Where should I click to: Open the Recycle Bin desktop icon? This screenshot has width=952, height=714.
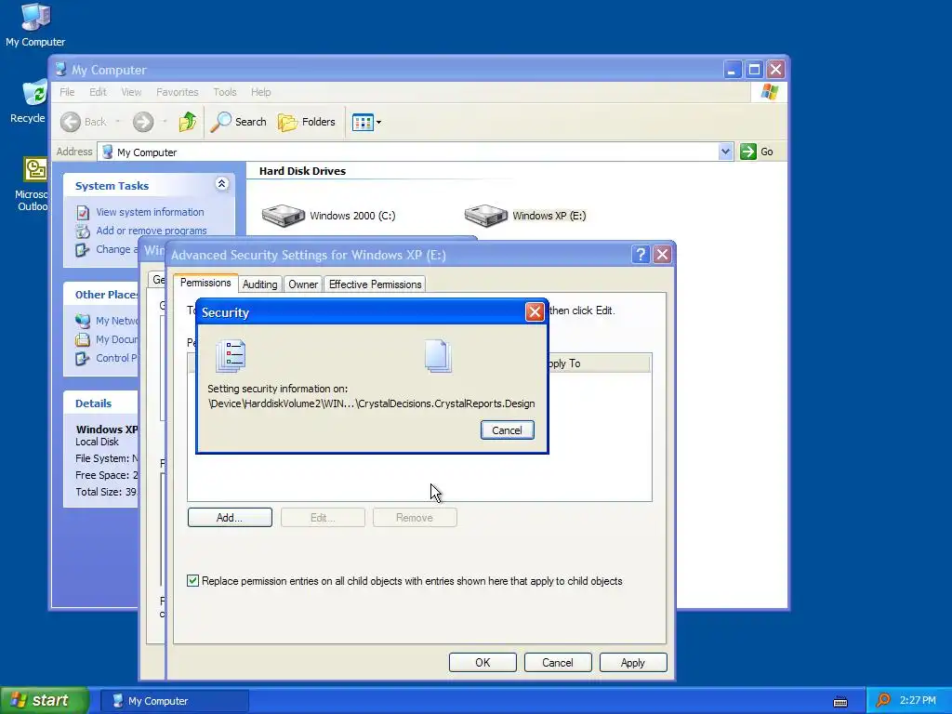(28, 101)
